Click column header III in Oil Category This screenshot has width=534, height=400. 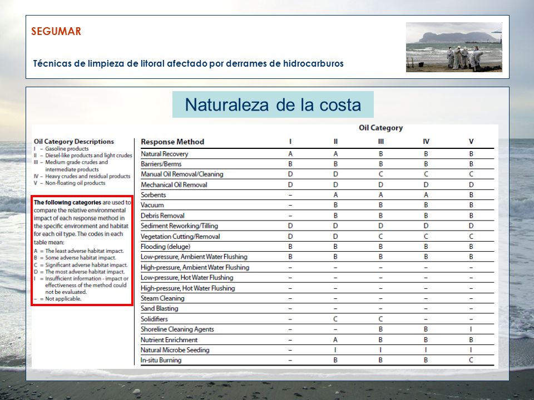(380, 142)
